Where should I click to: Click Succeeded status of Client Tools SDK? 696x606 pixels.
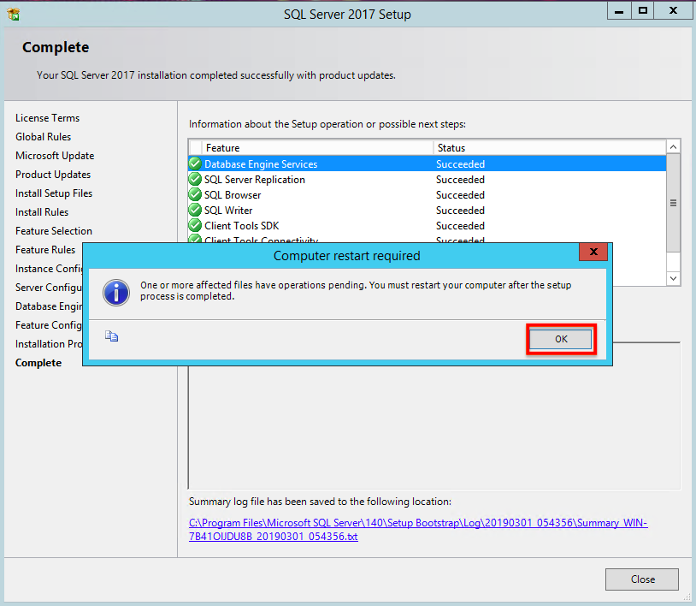pyautogui.click(x=460, y=226)
